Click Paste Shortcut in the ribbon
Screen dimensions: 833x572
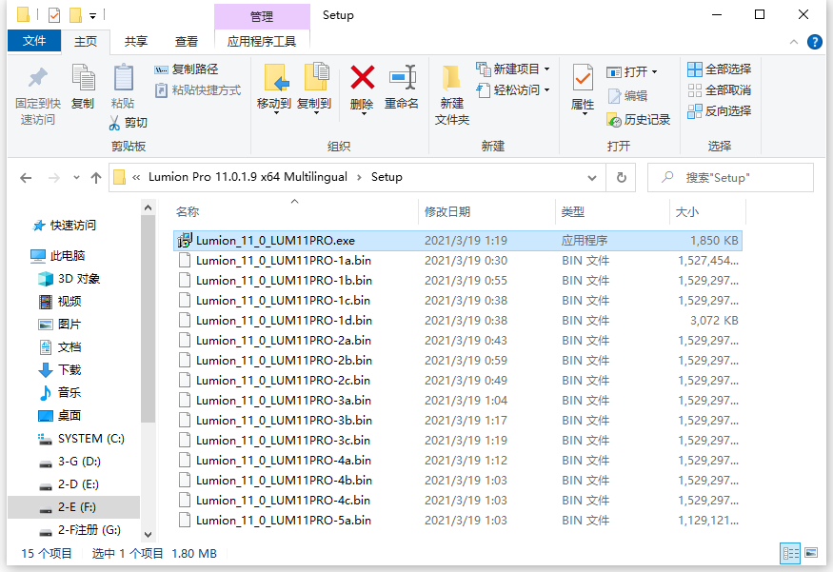click(198, 90)
